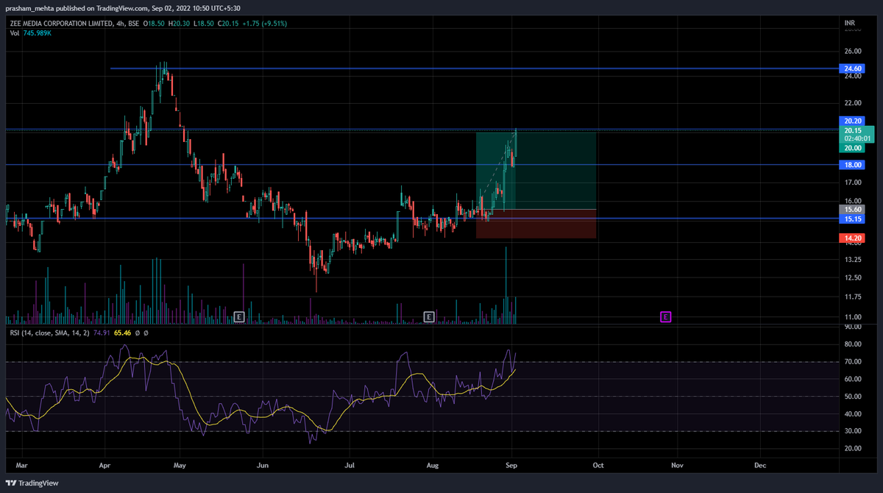Click the 20.00 green target label
Viewport: 883px width, 493px height.
coord(854,147)
